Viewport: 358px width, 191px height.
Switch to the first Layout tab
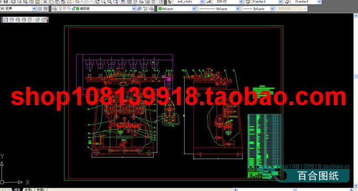28,189
